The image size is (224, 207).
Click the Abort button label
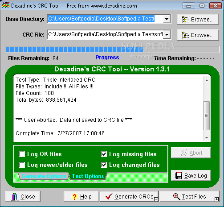point(196,153)
